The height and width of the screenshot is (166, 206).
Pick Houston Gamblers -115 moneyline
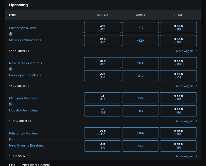coord(140,111)
